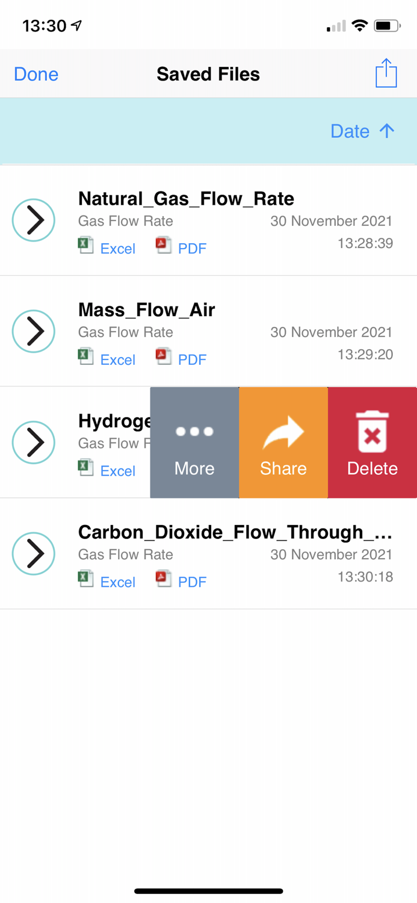Tap the More action on the Hydrogen row
The height and width of the screenshot is (903, 417).
pyautogui.click(x=194, y=442)
